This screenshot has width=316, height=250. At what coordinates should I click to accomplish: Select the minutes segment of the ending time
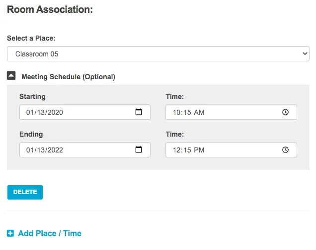coord(188,150)
